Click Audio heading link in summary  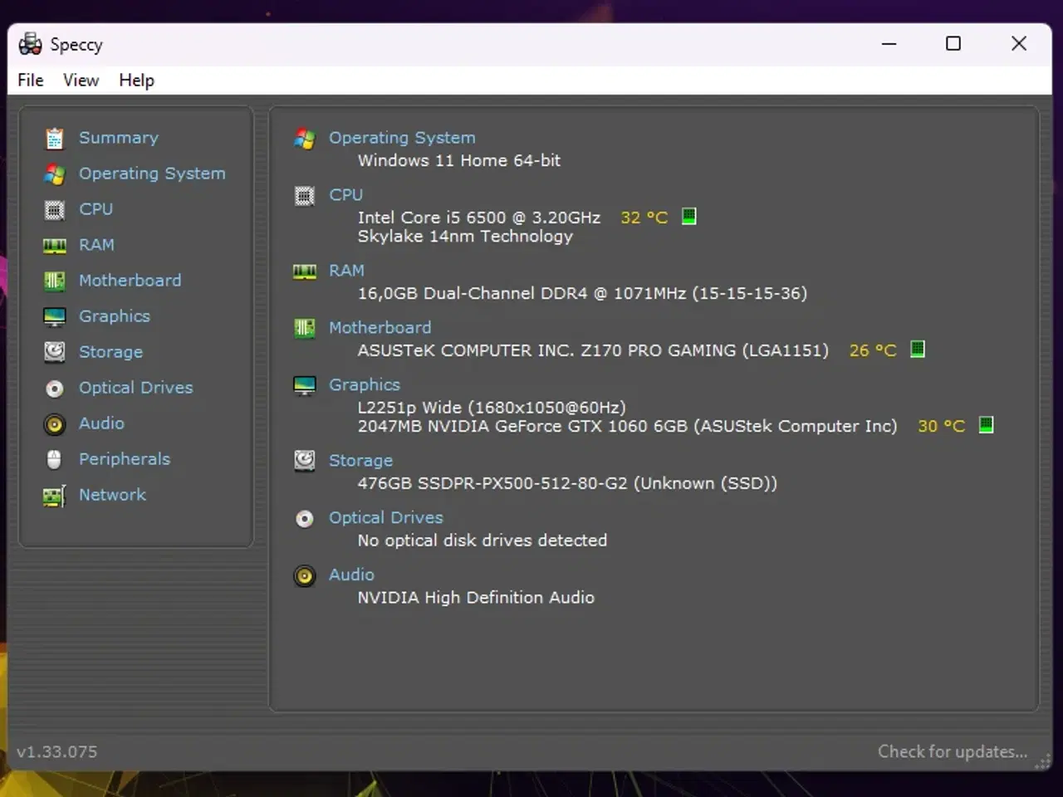pos(351,575)
